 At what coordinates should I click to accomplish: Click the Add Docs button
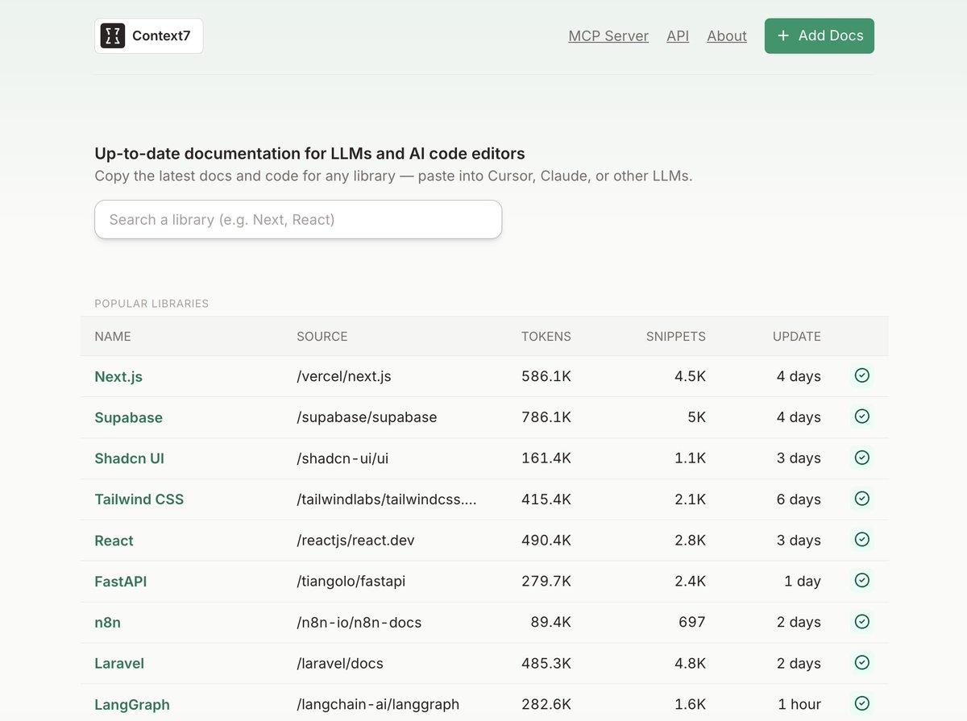820,36
